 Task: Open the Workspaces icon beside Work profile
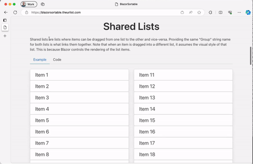tap(43, 4)
